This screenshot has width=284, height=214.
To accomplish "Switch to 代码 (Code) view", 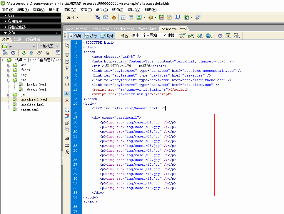I will (75, 36).
